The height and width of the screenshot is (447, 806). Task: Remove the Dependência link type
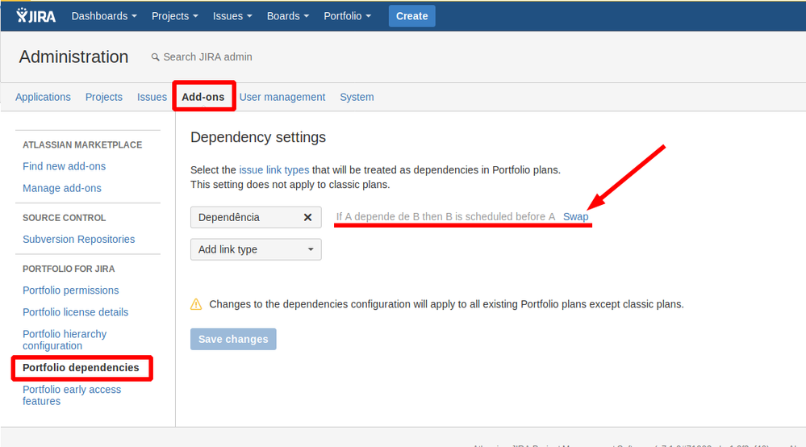(307, 217)
